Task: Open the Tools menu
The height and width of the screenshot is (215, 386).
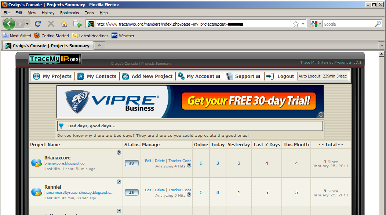Action: click(90, 13)
